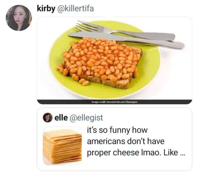Open the beans on toast photo

click(x=114, y=58)
